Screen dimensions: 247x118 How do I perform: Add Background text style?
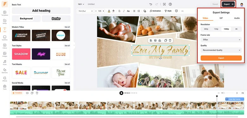(x=26, y=19)
